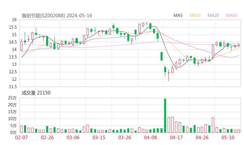This screenshot has height=145, width=244.
Task: Click the 04-17 date axis label
Action: [x=176, y=137]
